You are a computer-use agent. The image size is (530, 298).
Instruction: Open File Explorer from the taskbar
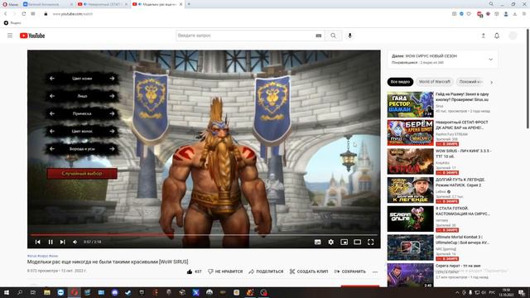[47, 292]
